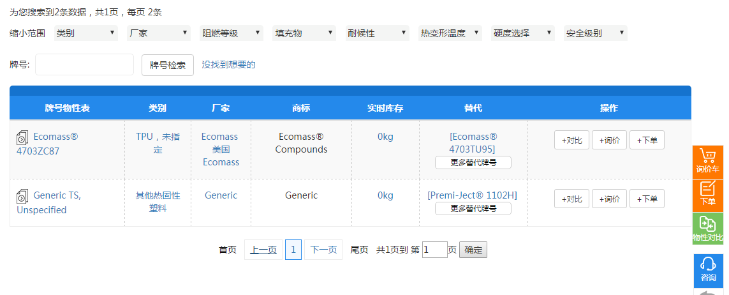The width and height of the screenshot is (729, 295).
Task: Click datasheet icon beside Ecomass 4703ZC87
Action: pos(22,137)
